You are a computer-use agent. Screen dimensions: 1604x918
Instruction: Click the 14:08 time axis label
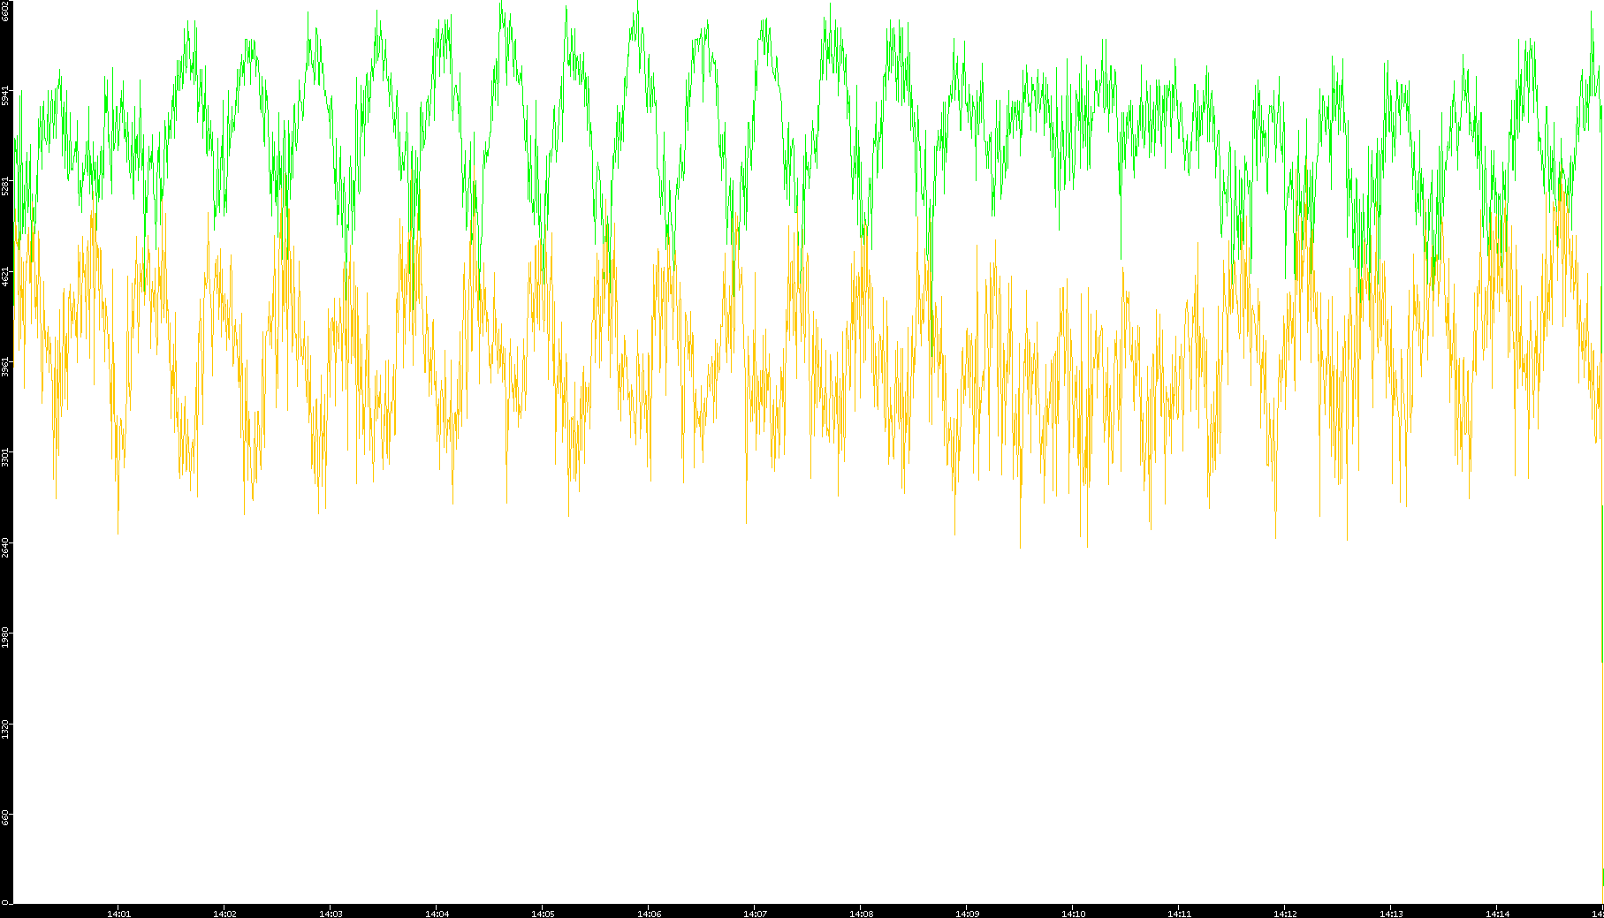[x=861, y=914]
